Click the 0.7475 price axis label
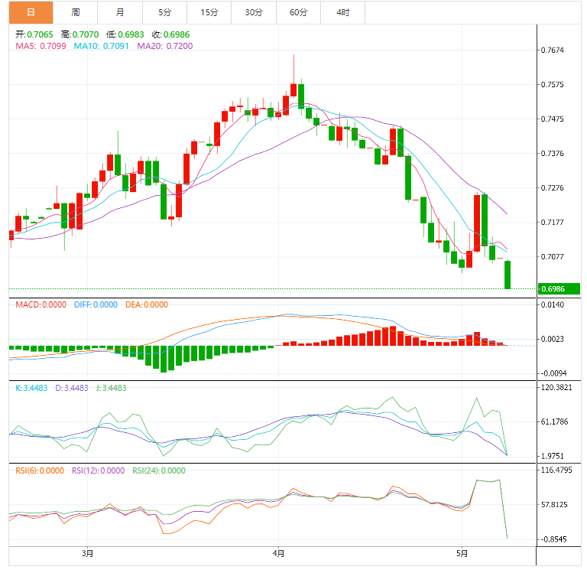587x573 pixels. point(552,119)
